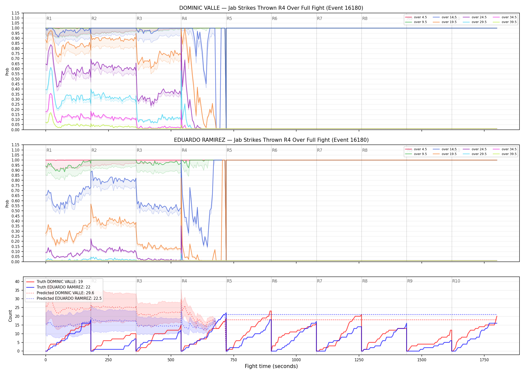Viewport: 525px width, 375px height.
Task: Click x-axis tick label 1500
Action: (x=422, y=360)
